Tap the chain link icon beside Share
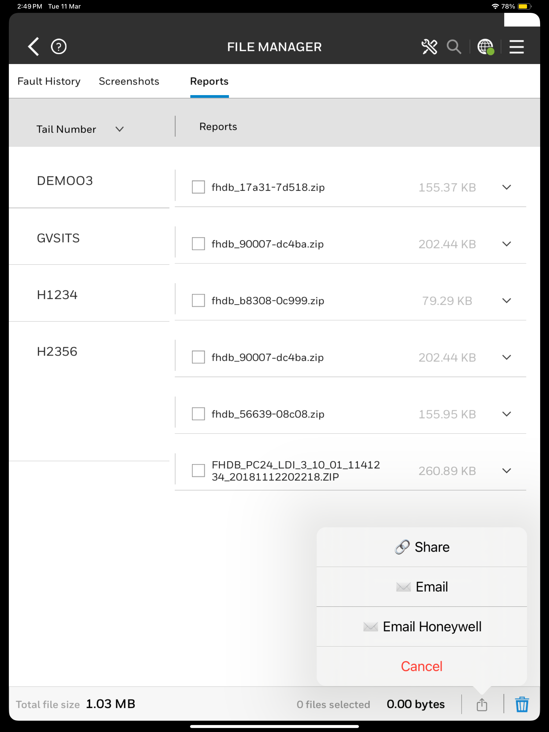This screenshot has width=549, height=732. pyautogui.click(x=402, y=547)
